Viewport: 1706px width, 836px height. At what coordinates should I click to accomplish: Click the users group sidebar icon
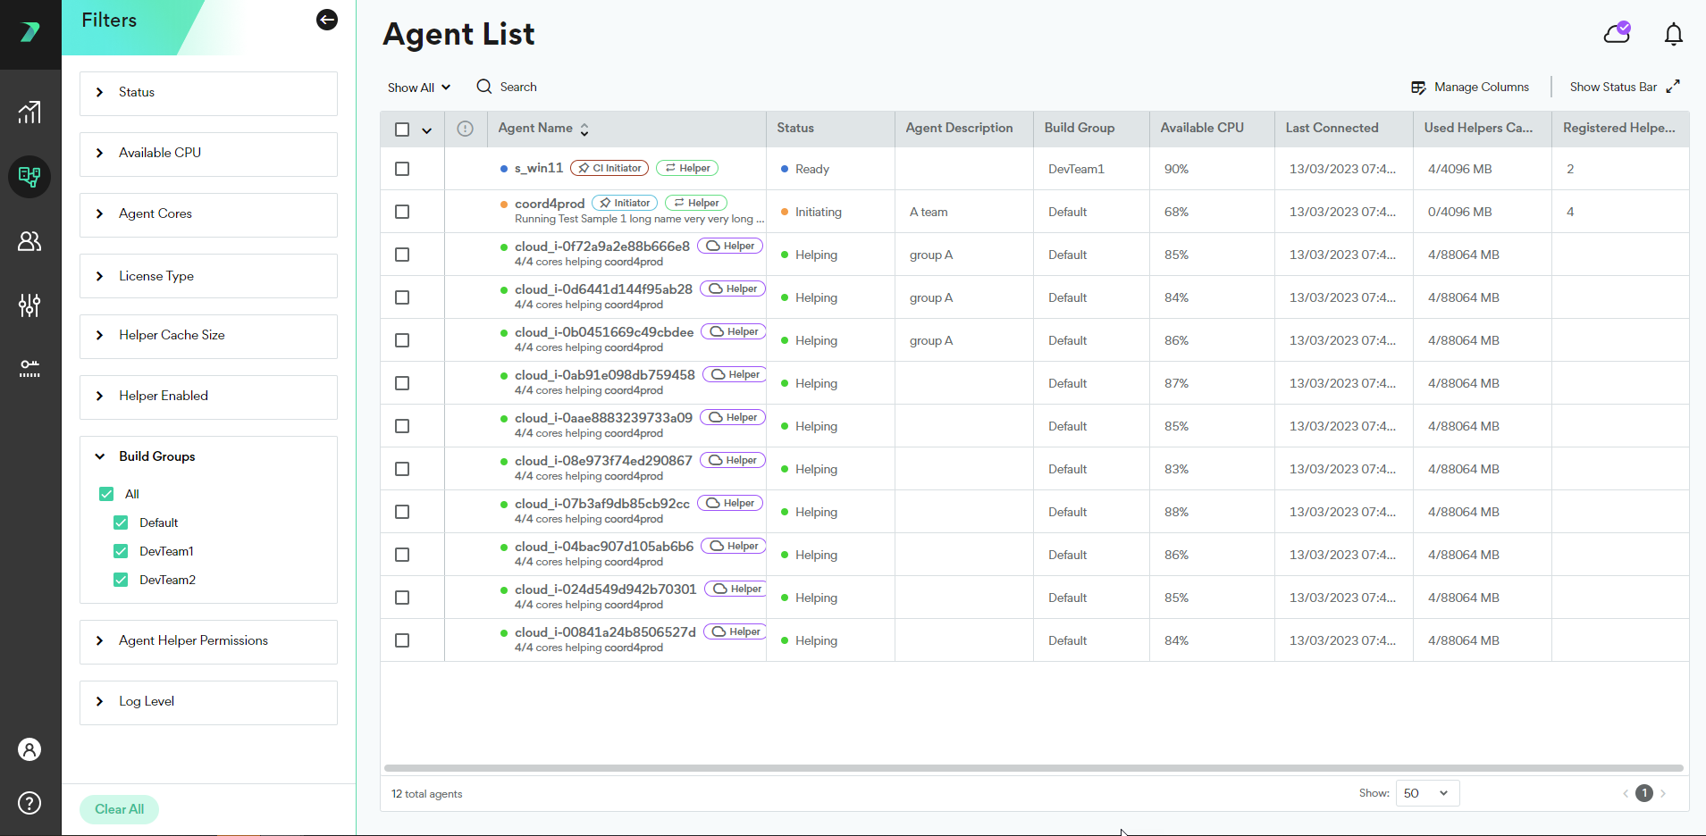29,241
